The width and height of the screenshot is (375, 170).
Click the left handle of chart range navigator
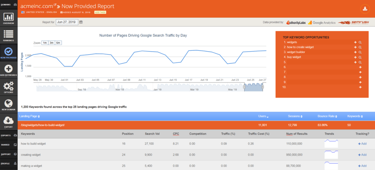point(244,87)
